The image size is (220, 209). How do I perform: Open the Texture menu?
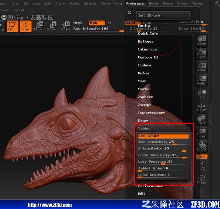point(198,3)
